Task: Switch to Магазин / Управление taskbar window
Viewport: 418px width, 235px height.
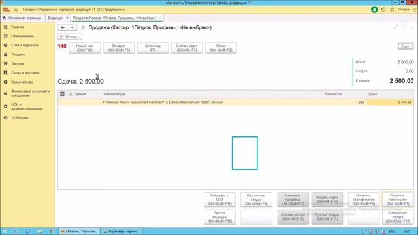Action: pos(79,232)
